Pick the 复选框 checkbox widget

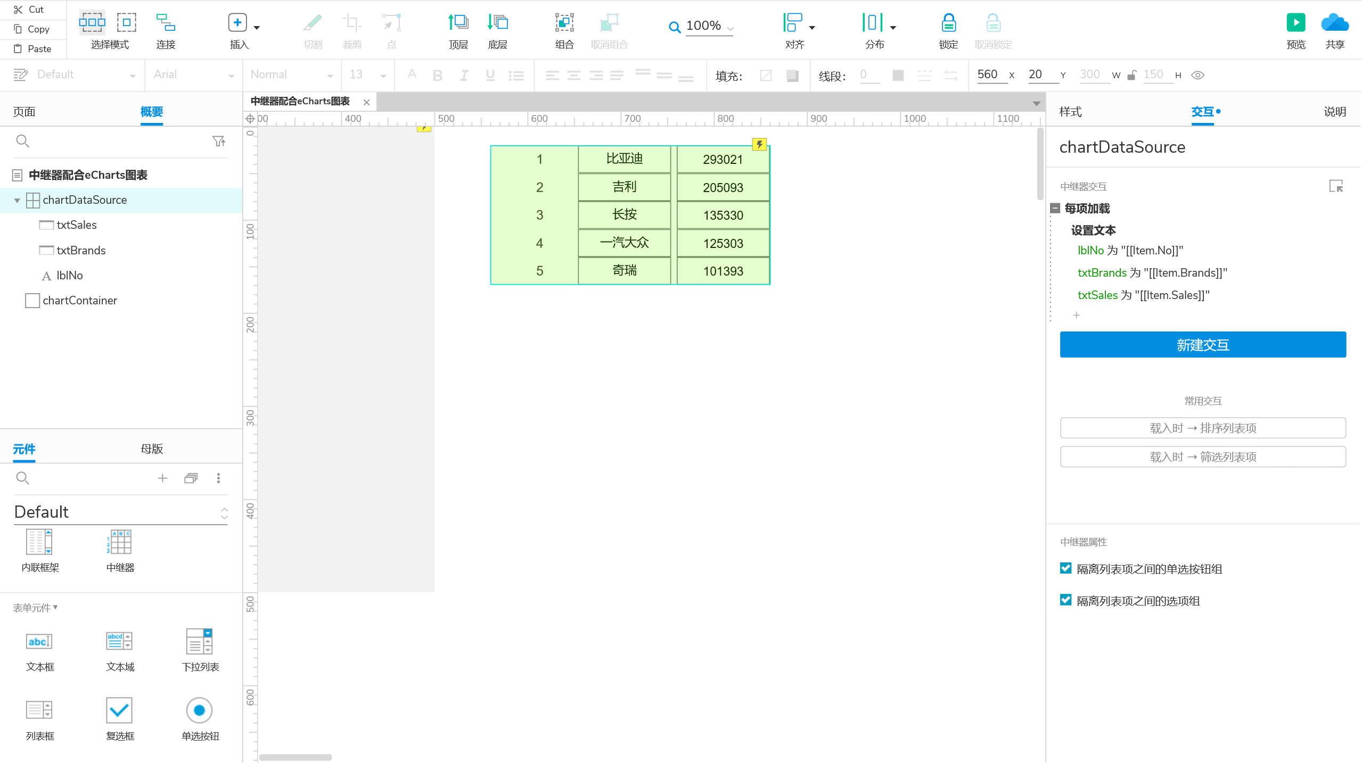click(120, 719)
